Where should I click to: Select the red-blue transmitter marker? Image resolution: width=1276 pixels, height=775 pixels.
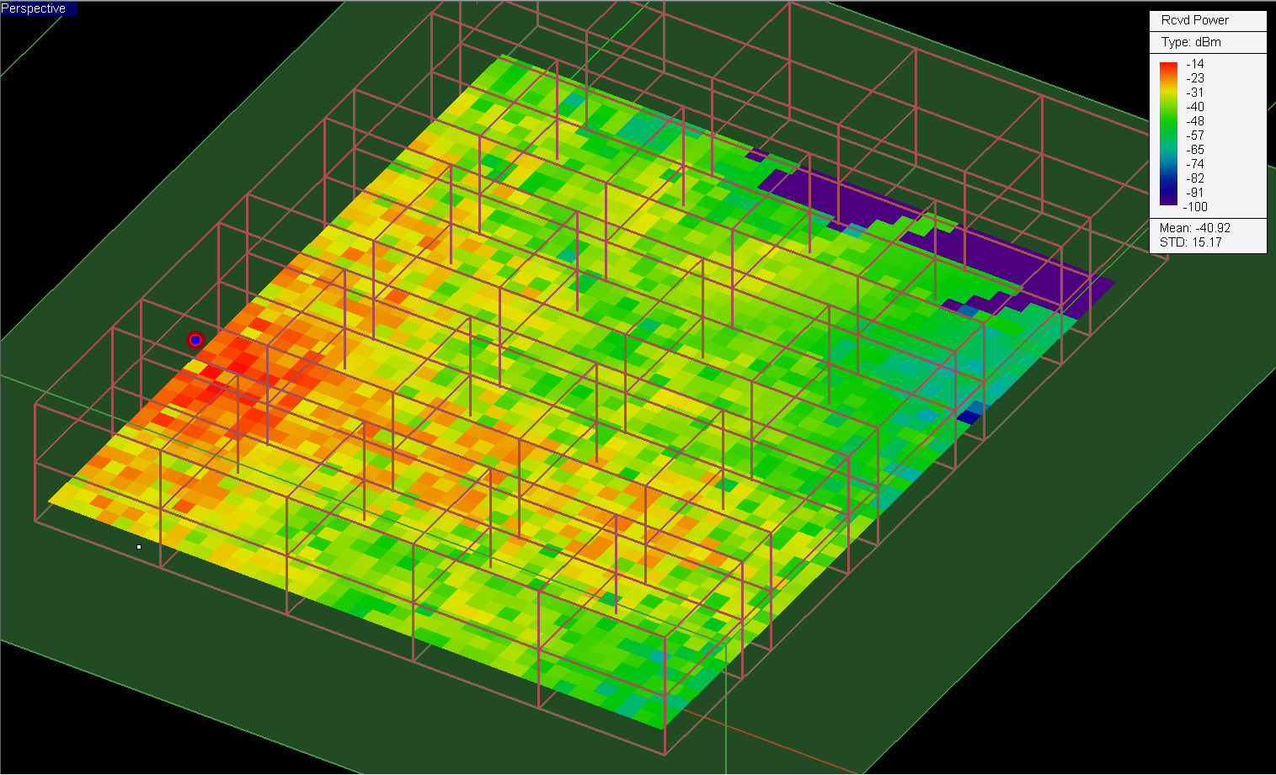195,340
